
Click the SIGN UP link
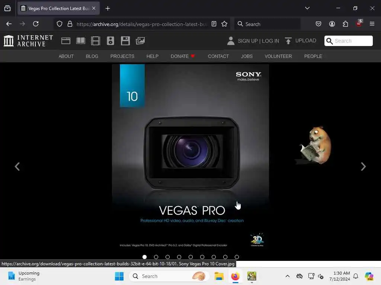point(247,41)
